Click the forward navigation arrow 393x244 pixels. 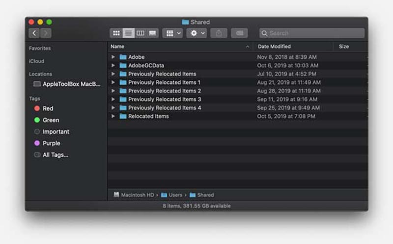[46, 33]
